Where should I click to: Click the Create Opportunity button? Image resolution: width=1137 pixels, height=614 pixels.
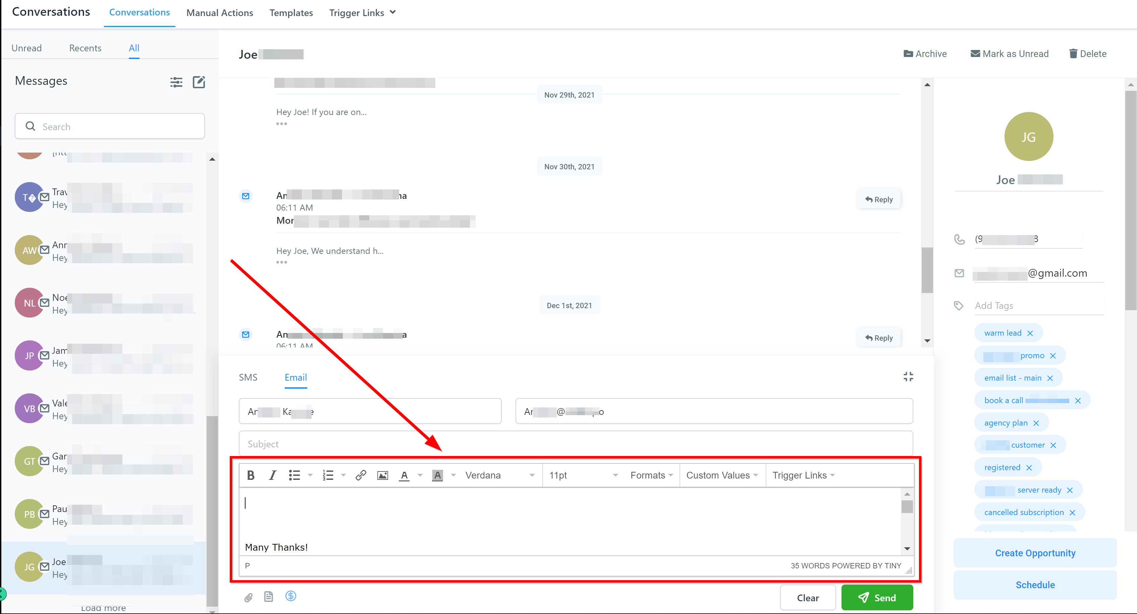pos(1035,553)
